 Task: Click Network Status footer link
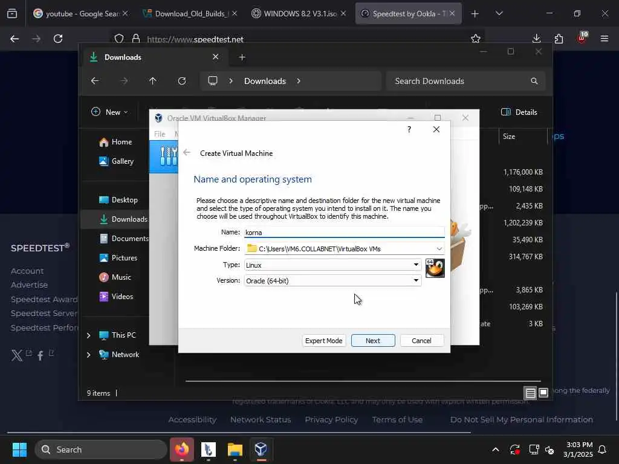click(x=261, y=420)
